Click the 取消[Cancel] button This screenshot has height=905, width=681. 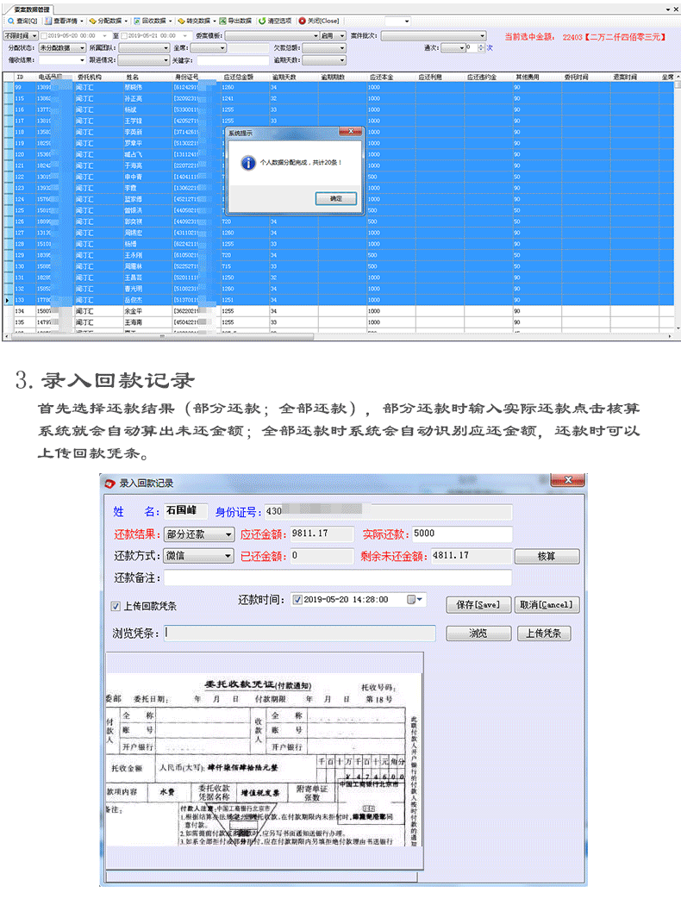click(x=546, y=605)
